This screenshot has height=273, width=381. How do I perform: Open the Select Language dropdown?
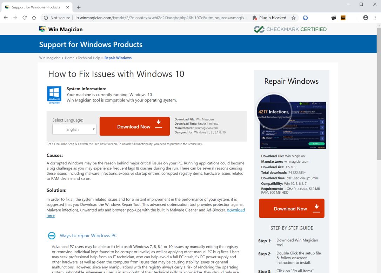[x=74, y=129]
